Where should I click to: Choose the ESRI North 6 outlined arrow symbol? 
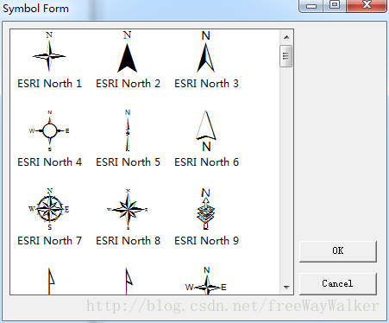pyautogui.click(x=206, y=130)
